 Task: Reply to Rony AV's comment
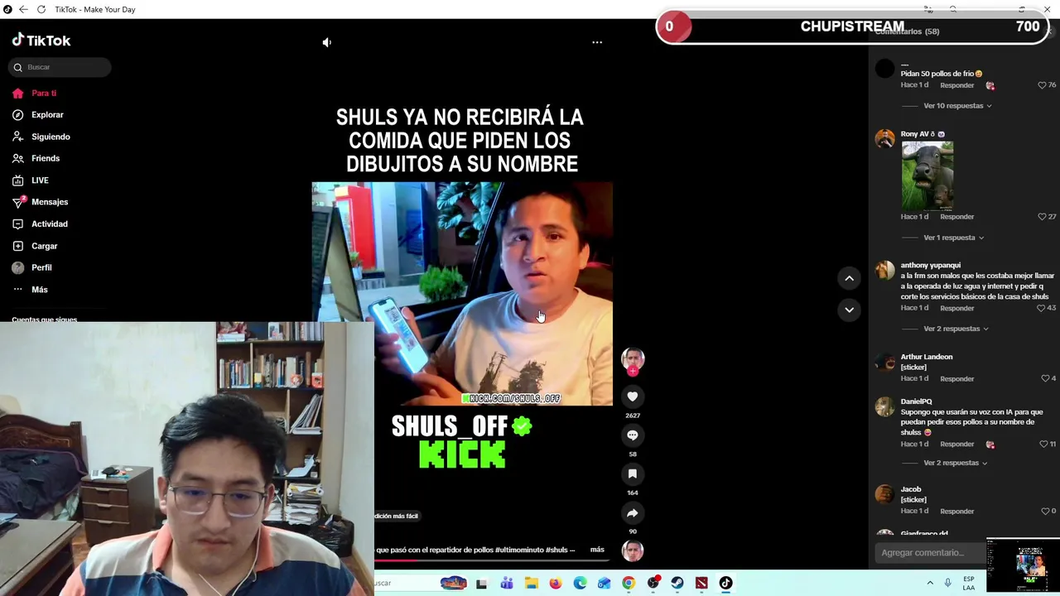point(956,217)
